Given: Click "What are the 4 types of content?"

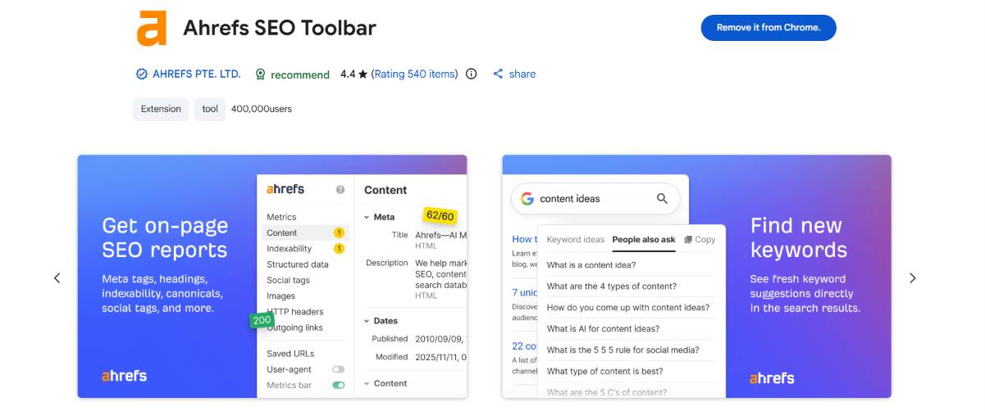Looking at the screenshot, I should (612, 287).
